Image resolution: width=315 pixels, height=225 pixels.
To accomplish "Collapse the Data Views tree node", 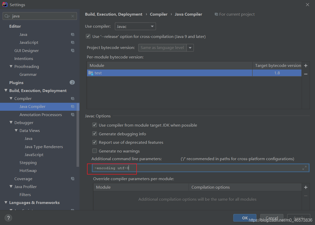I will click(16, 130).
